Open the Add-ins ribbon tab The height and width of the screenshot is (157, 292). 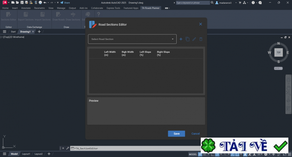[x=84, y=8]
